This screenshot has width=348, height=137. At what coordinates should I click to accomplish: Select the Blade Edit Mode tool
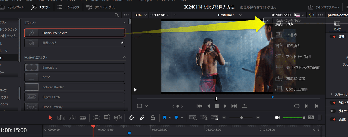(x=83, y=118)
